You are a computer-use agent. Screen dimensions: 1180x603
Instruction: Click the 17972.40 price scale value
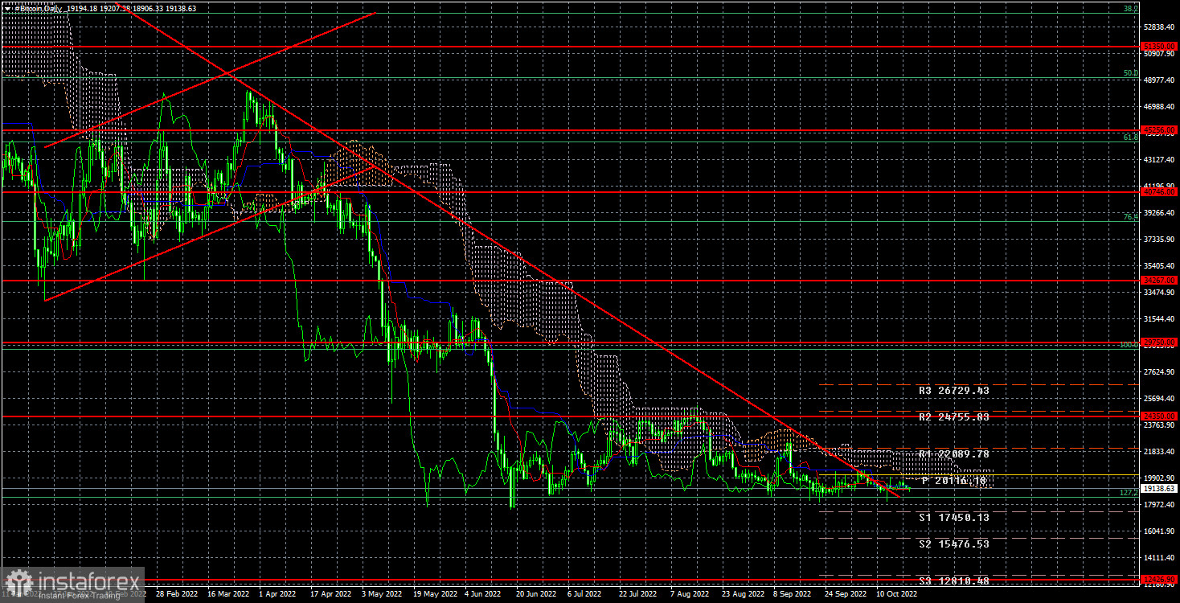[1160, 505]
